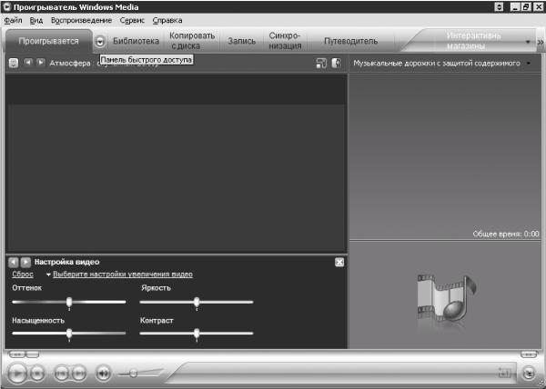Go to previous enhancement settings panel
This screenshot has width=546, height=389.
click(13, 262)
